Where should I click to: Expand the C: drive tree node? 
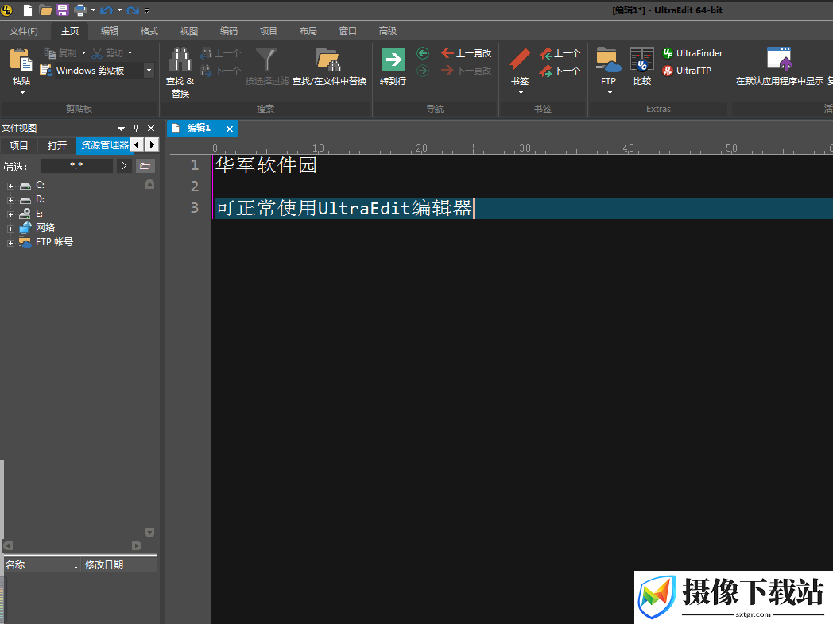tap(10, 187)
